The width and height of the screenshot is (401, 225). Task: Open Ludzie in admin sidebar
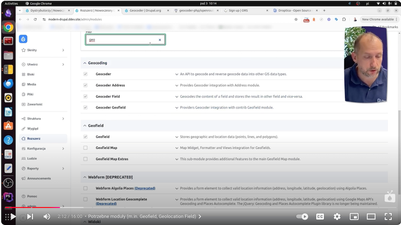point(32,158)
